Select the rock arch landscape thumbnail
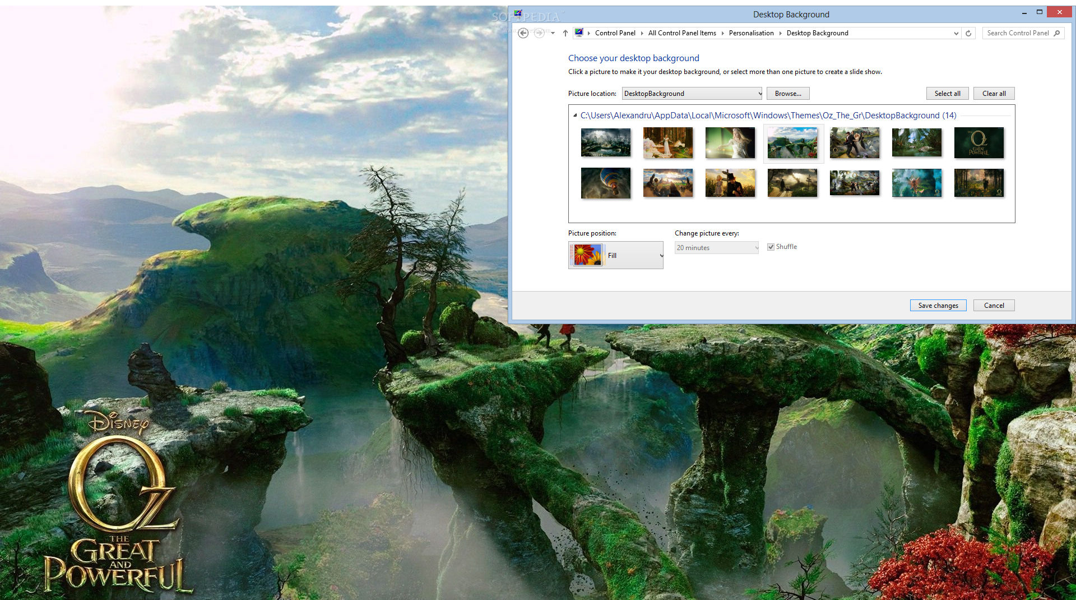 tap(793, 143)
